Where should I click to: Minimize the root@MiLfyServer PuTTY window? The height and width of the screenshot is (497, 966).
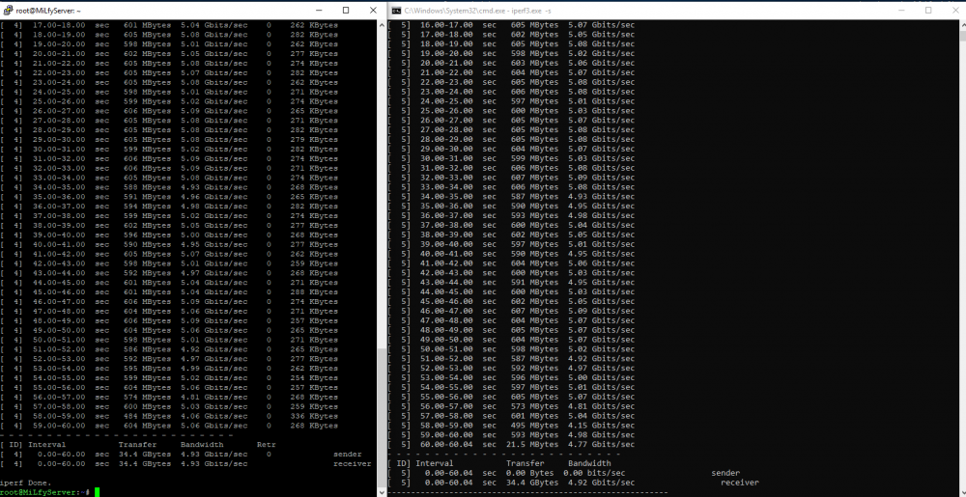click(318, 10)
